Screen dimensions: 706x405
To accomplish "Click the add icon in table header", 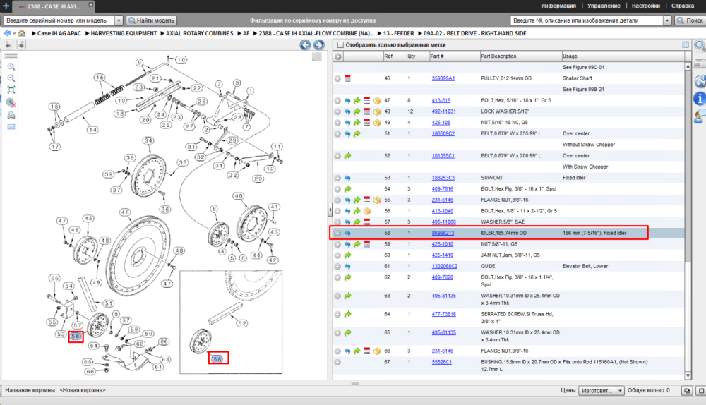I will point(337,56).
